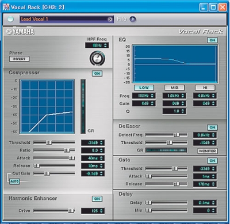Maximize the Vocal Rack window
The image size is (230, 224).
(x=213, y=7)
